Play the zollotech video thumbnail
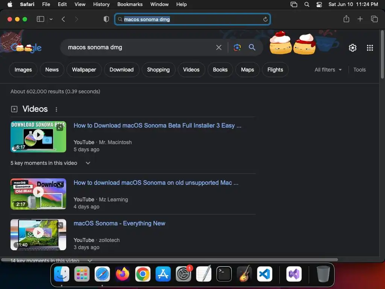Viewport: 385px width, 289px height. (x=38, y=235)
